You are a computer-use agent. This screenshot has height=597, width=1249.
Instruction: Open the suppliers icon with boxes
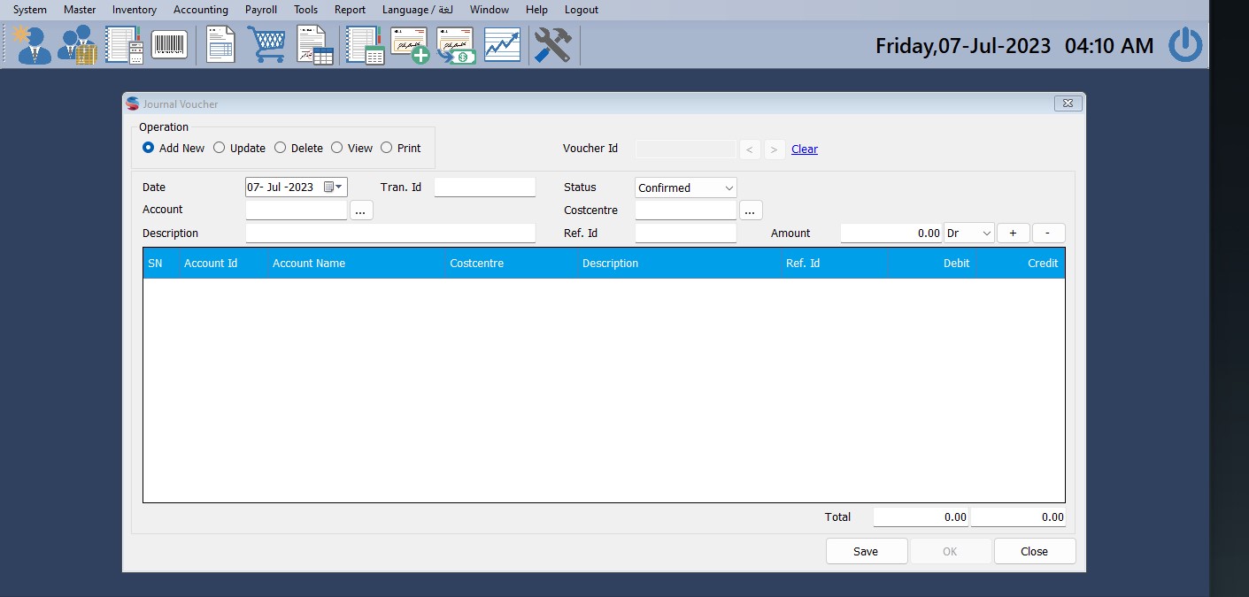point(78,44)
